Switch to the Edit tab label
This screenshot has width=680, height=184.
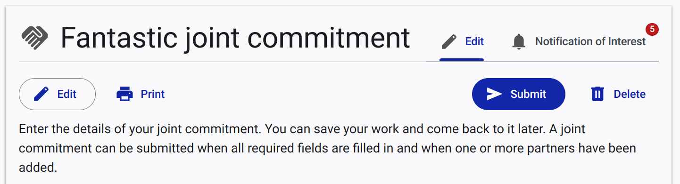click(474, 41)
